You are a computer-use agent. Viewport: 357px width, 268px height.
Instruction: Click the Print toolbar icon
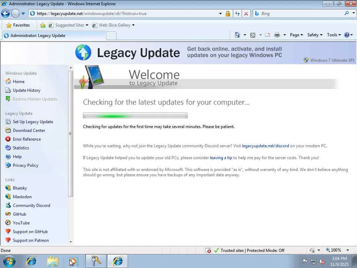click(x=277, y=35)
